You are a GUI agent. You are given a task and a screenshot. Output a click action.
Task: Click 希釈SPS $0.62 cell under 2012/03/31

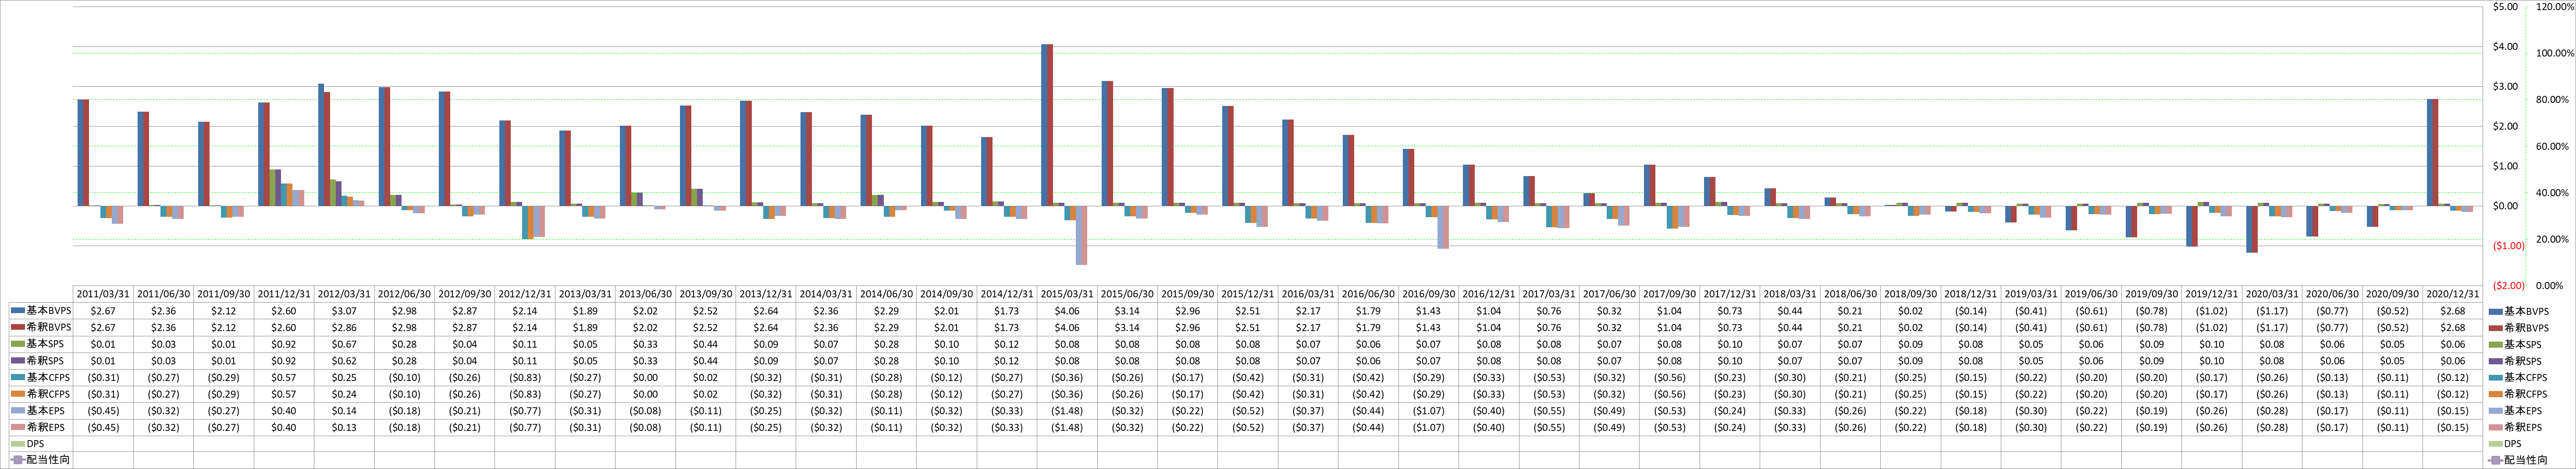(x=344, y=360)
